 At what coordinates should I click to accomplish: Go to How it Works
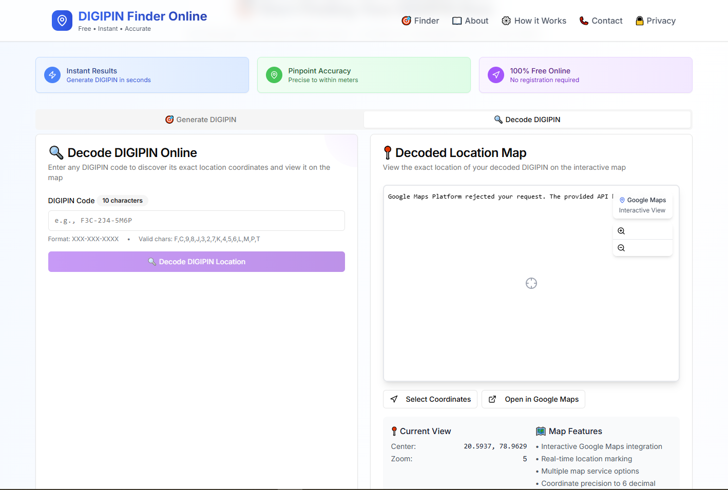tap(533, 21)
